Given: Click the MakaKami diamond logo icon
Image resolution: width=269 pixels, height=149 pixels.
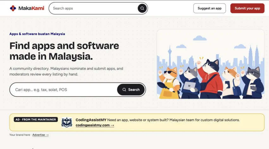Looking at the screenshot, I should (x=13, y=8).
